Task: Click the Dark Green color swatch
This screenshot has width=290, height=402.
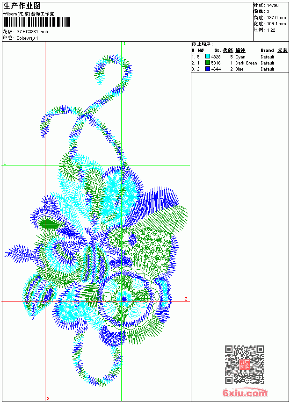Action: [x=208, y=63]
